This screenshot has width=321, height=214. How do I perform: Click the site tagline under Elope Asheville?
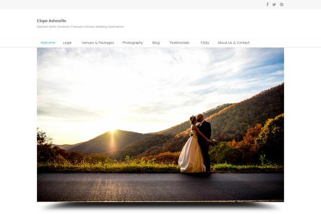point(80,27)
